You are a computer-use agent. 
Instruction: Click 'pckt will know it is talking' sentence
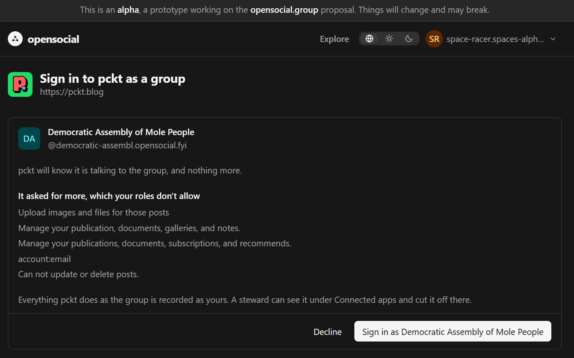pos(130,171)
